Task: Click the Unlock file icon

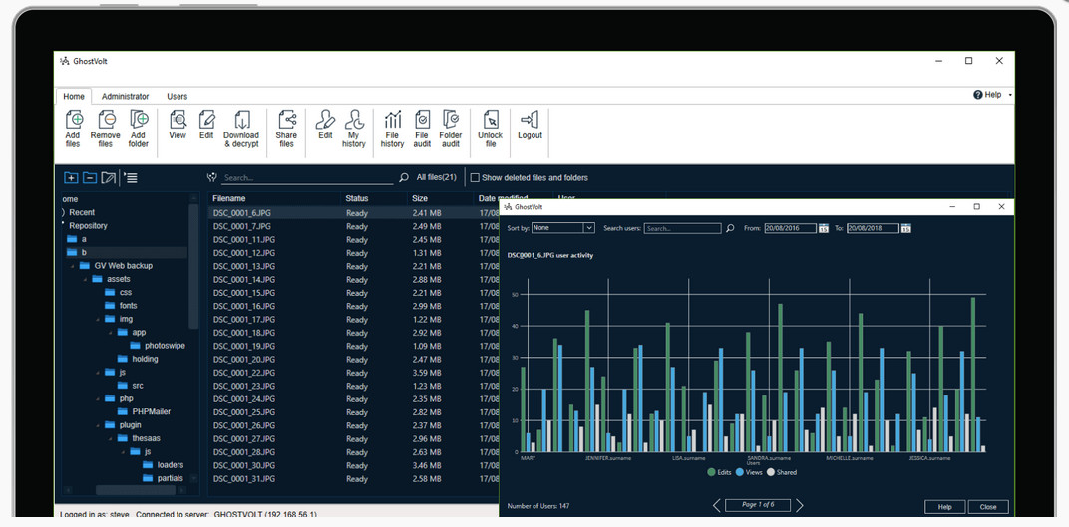Action: [491, 121]
